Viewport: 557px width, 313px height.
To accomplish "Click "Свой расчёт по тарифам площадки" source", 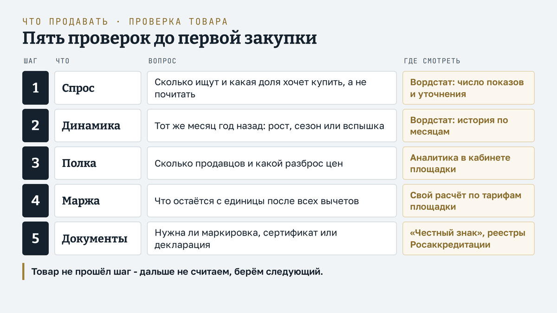I will point(468,200).
